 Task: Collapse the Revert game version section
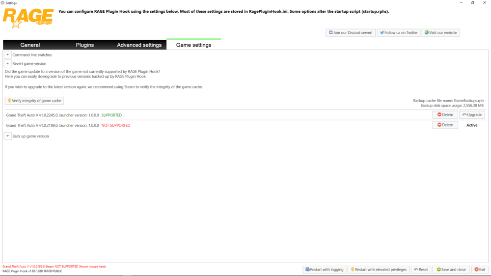coord(8,63)
